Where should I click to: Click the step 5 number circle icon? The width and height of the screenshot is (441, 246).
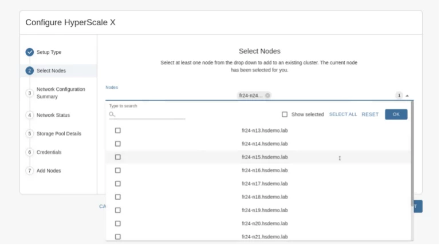click(30, 134)
